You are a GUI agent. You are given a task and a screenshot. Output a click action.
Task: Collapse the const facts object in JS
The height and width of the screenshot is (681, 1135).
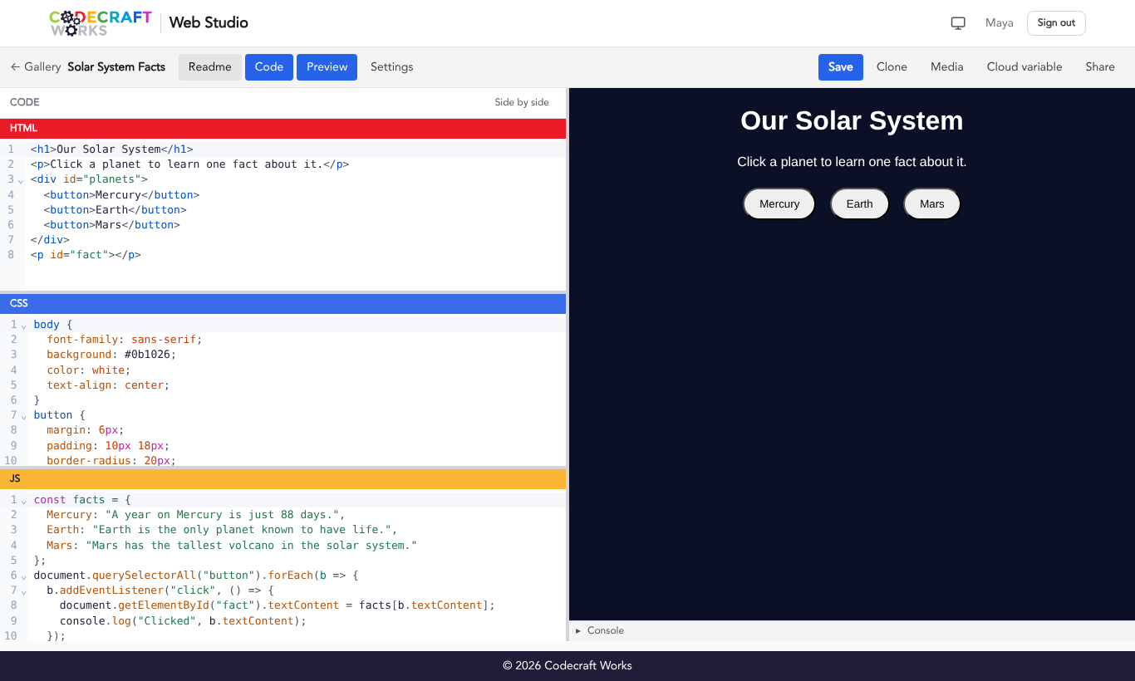tap(23, 501)
